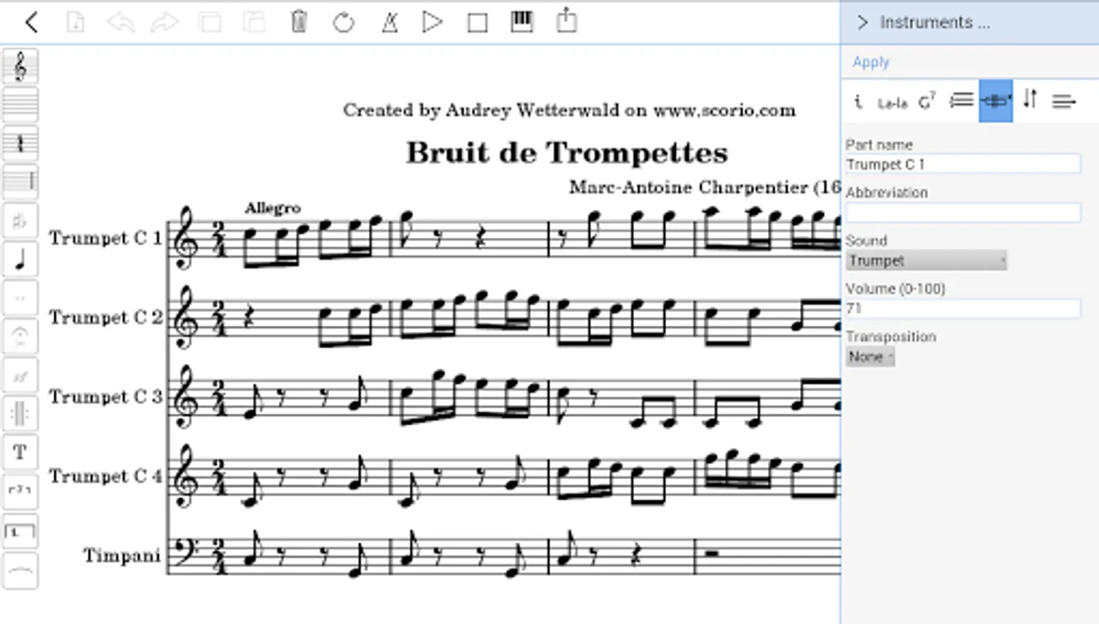Edit the Part name field

point(962,164)
